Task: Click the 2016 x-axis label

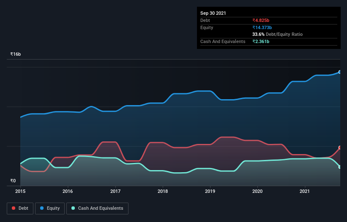Action: coord(68,191)
